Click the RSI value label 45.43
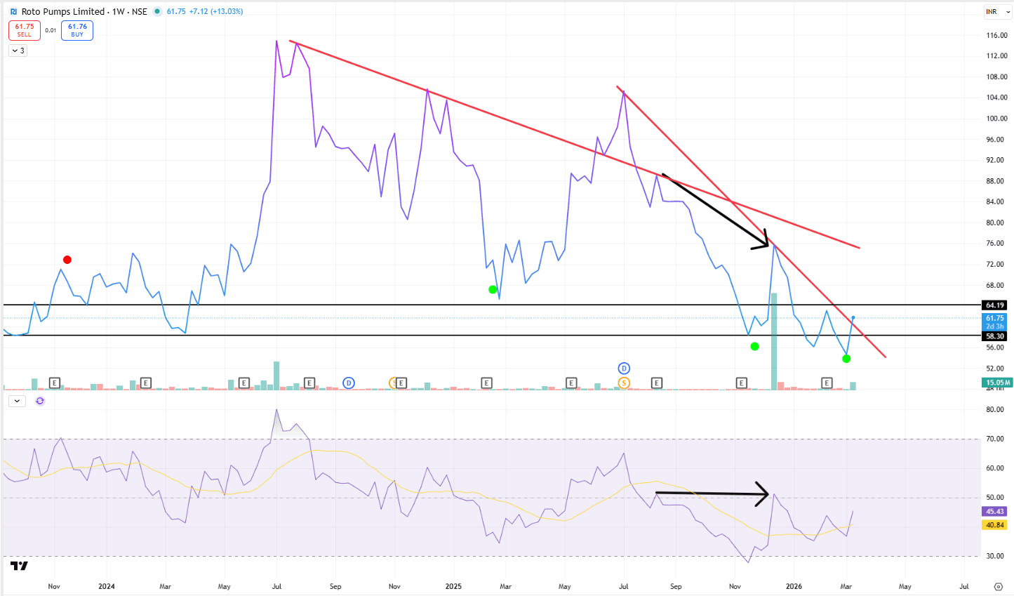This screenshot has height=596, width=1014. [x=995, y=512]
